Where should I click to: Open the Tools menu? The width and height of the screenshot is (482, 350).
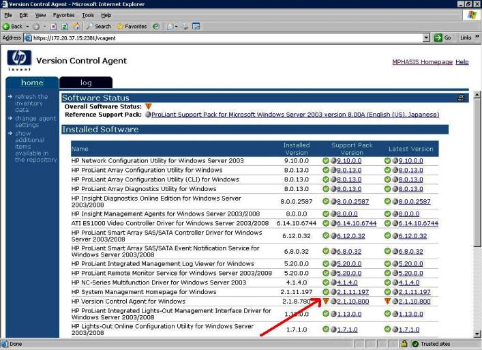pyautogui.click(x=88, y=15)
